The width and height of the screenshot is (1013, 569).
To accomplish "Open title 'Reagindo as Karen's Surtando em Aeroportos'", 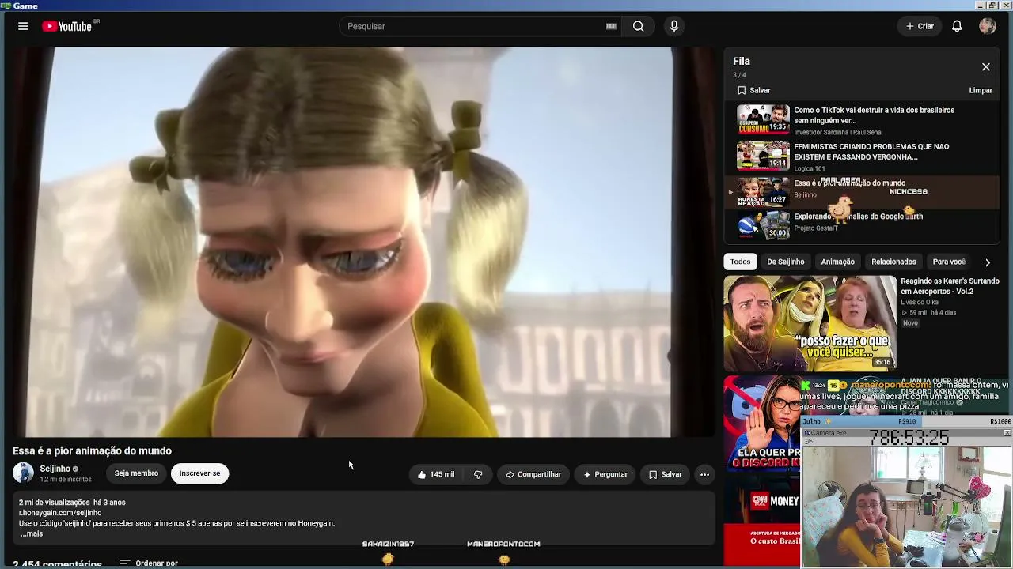I will [950, 286].
